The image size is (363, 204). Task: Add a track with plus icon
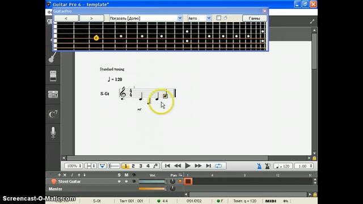[59, 175]
